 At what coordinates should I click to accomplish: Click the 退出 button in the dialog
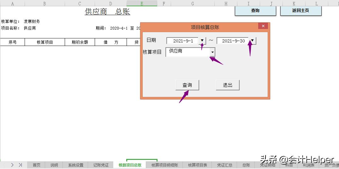tap(228, 85)
